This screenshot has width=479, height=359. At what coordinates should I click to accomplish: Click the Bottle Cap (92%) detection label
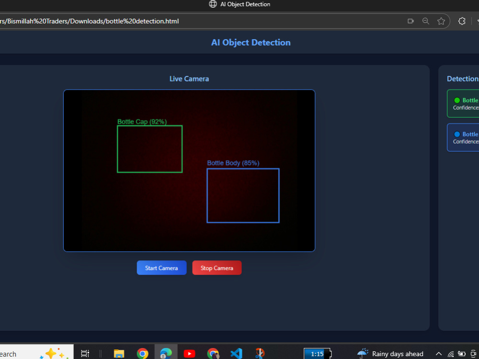pos(142,122)
